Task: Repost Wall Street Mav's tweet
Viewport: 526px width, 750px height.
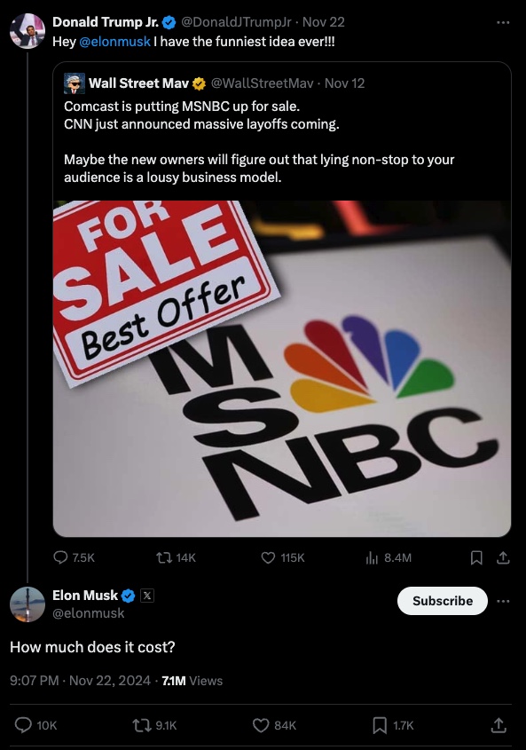Action: 162,557
